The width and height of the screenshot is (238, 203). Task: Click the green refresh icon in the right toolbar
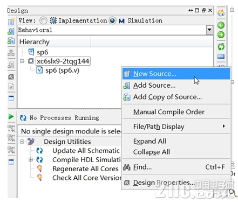(221, 46)
